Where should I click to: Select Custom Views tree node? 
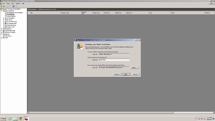pyautogui.click(x=11, y=27)
